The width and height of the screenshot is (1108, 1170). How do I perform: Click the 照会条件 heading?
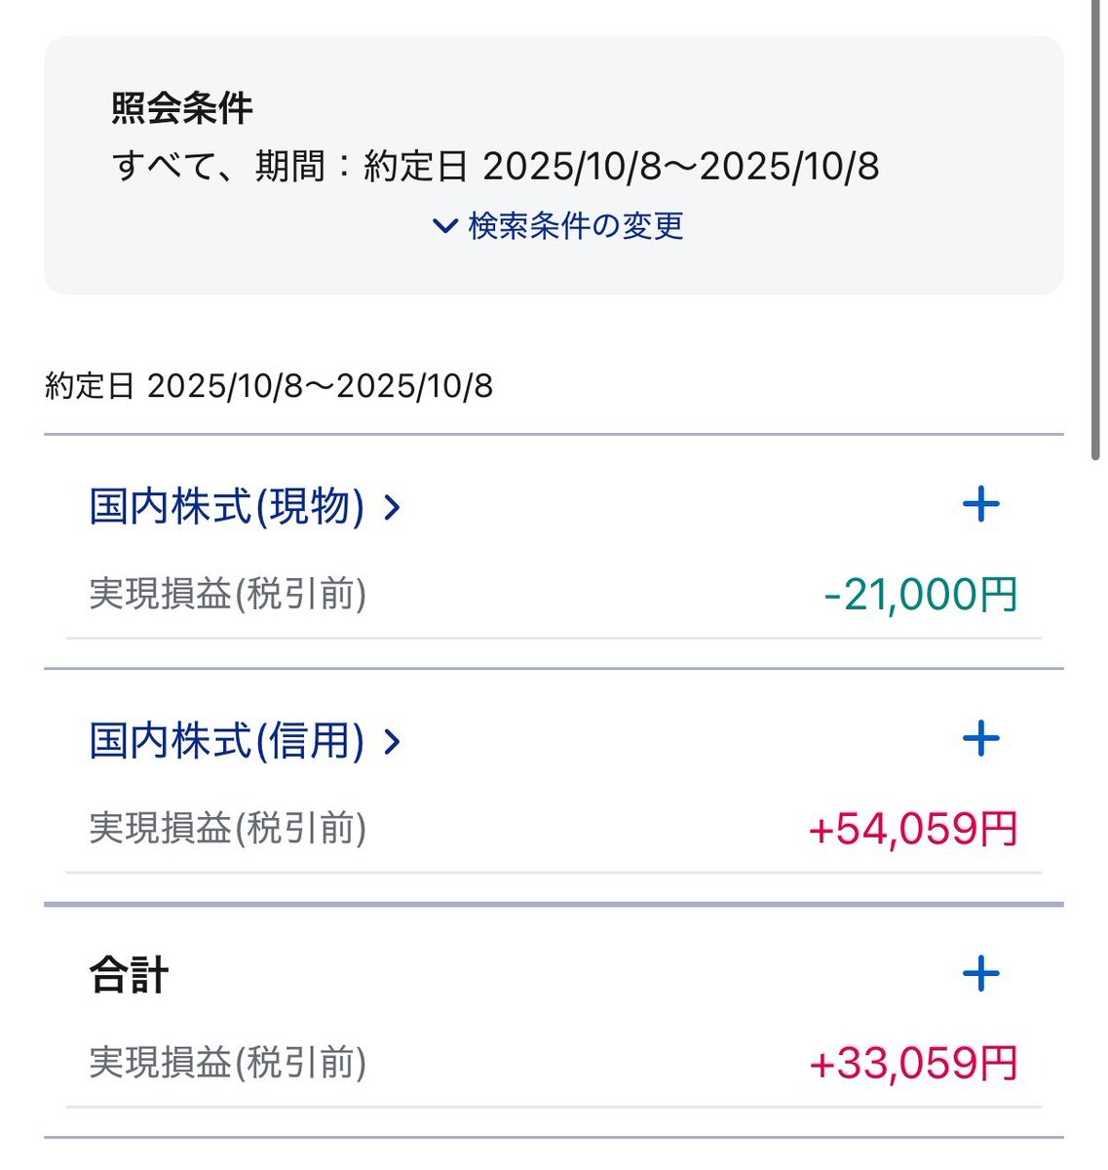(182, 108)
